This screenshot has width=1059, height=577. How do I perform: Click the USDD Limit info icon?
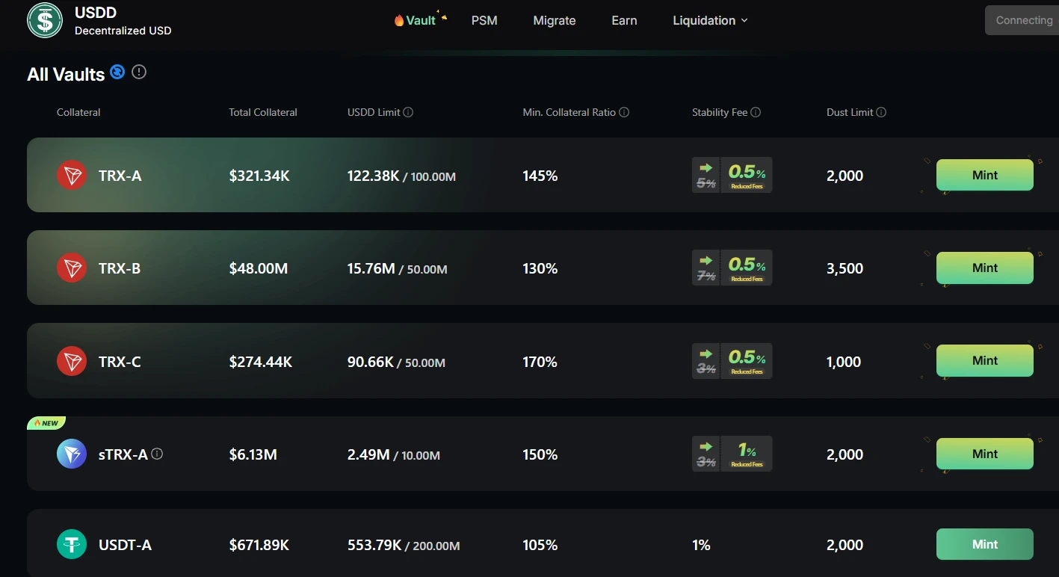coord(407,111)
